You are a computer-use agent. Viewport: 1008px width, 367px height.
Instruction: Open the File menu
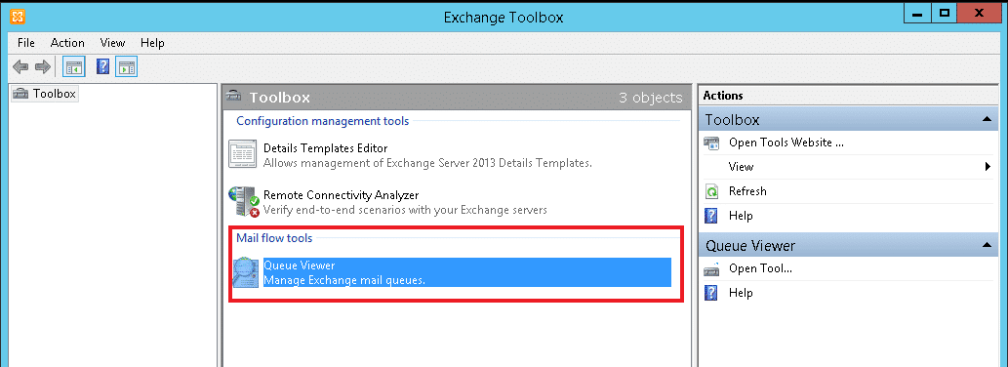(x=26, y=43)
